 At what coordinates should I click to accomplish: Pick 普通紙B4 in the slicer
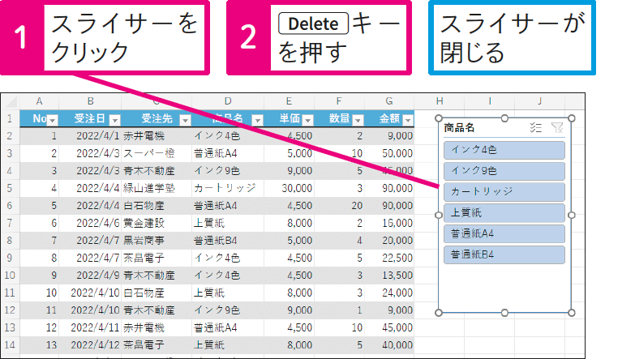tap(504, 254)
